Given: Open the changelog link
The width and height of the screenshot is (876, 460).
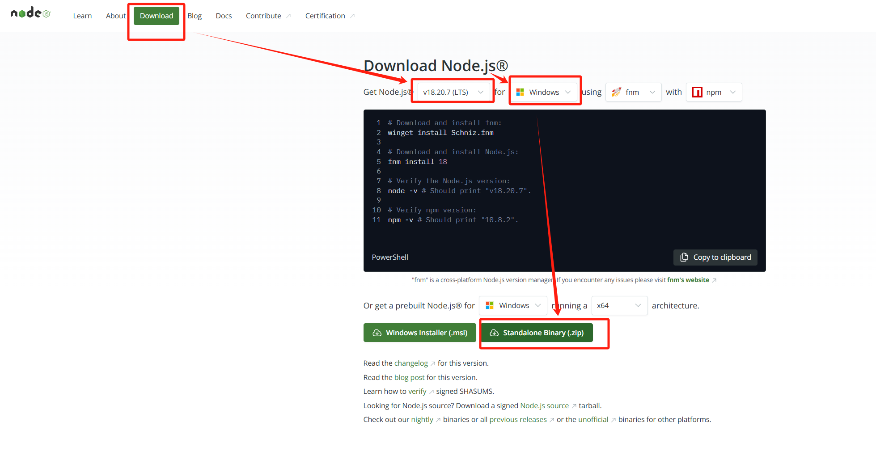Looking at the screenshot, I should 410,363.
